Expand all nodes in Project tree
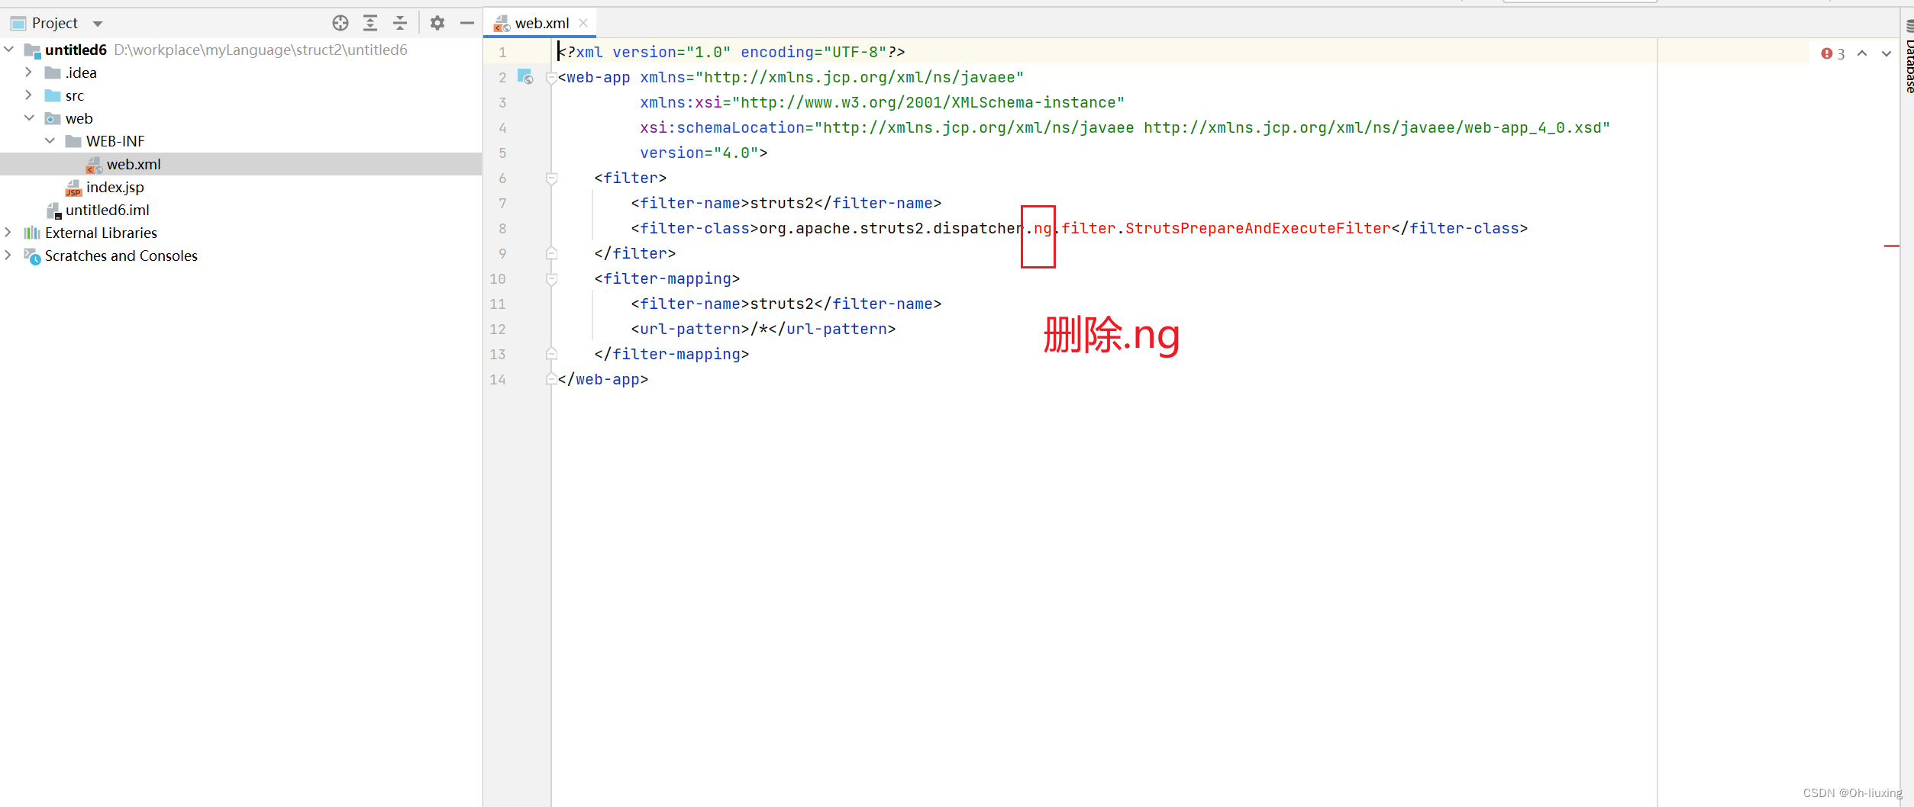The width and height of the screenshot is (1914, 807). [370, 23]
